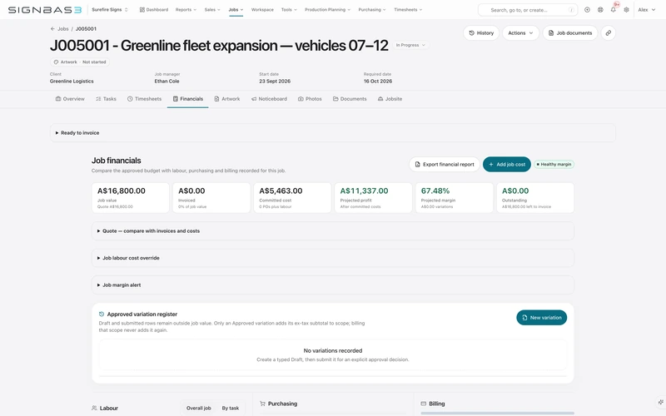
Task: Open the Artwork Not started status chip
Action: pos(80,62)
